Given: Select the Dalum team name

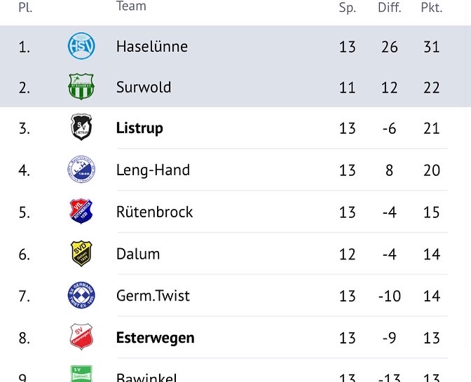Looking at the screenshot, I should point(138,254).
